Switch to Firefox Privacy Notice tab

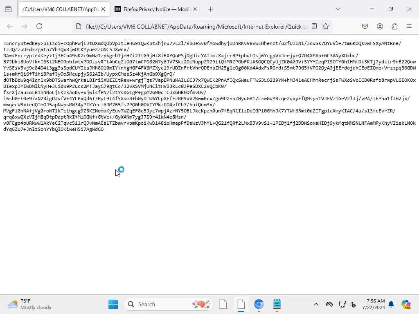[156, 9]
